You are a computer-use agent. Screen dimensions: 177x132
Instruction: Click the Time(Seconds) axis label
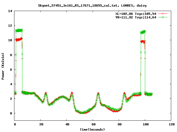tap(92, 130)
